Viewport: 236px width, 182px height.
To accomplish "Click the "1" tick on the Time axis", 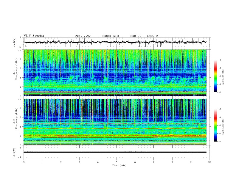I will tap(42, 162).
